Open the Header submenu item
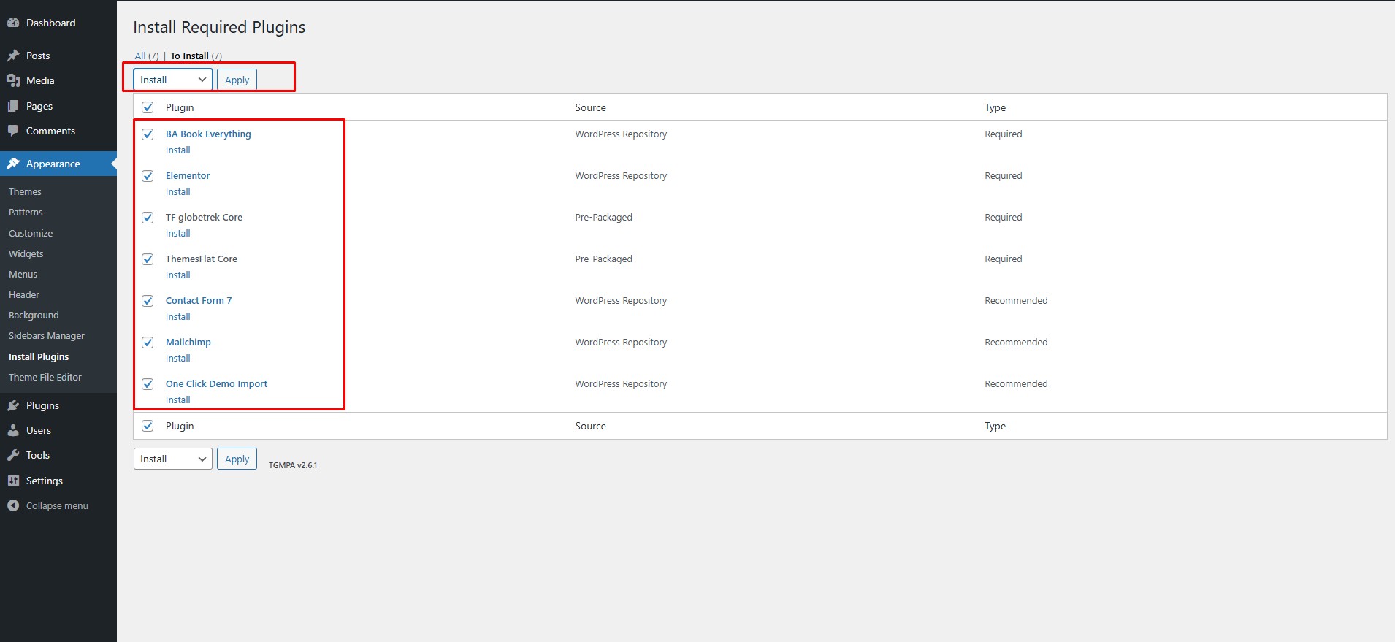Viewport: 1395px width, 642px height. pos(24,294)
